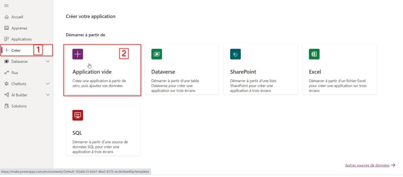Viewport: 403px width, 177px height.
Task: Expand the AI Builder section chevron
Action: click(x=48, y=95)
